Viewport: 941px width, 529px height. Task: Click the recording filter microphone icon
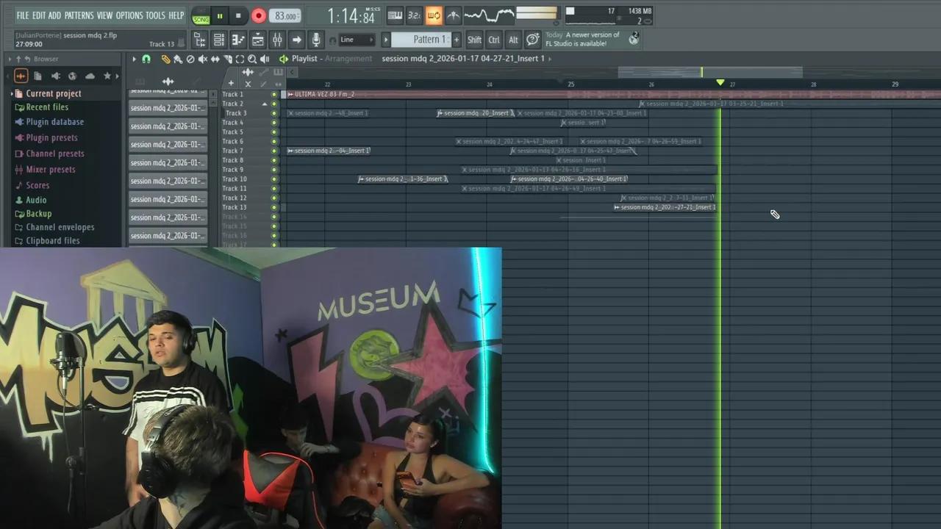(315, 40)
